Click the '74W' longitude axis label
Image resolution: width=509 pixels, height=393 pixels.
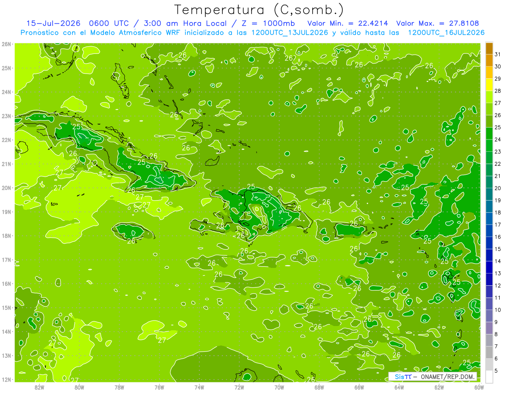pyautogui.click(x=199, y=387)
